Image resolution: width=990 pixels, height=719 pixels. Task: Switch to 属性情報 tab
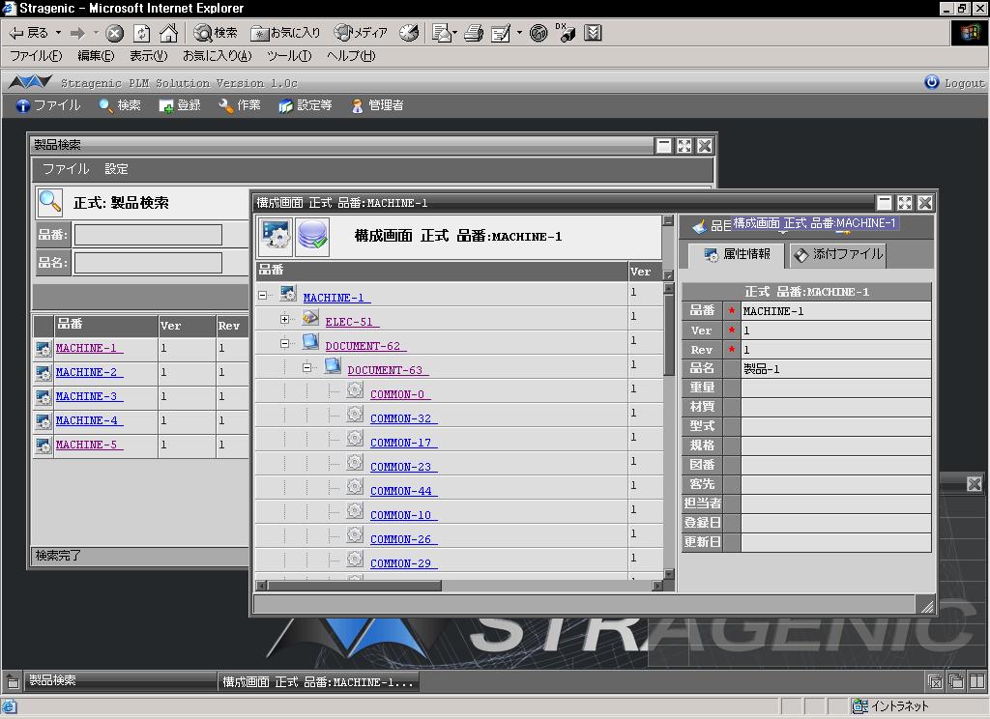[x=736, y=254]
